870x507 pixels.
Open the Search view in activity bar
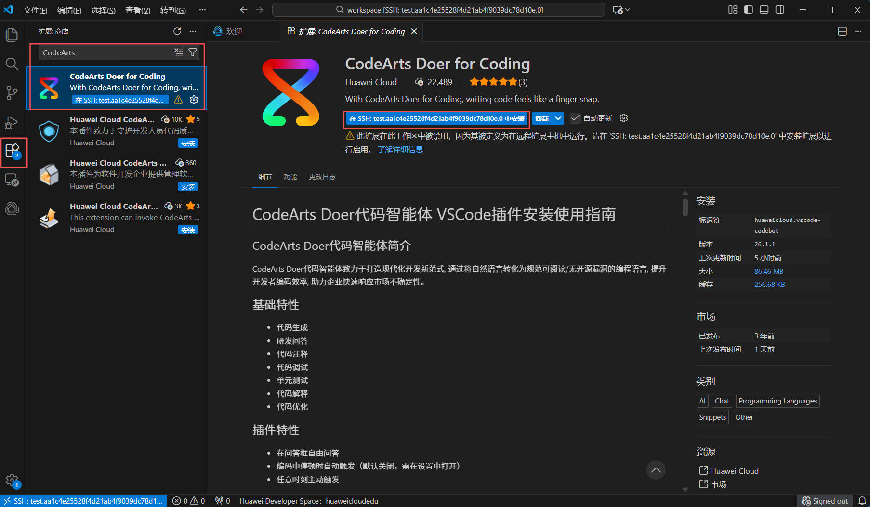pos(12,64)
